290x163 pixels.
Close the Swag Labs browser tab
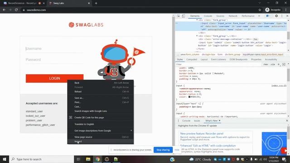click(x=89, y=3)
